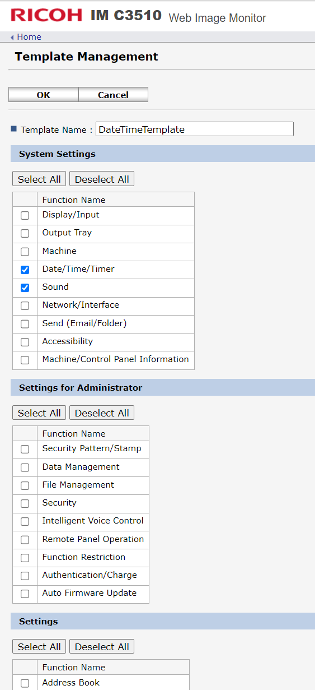
Task: Tick the Output Tray checkbox
Action: tap(25, 233)
